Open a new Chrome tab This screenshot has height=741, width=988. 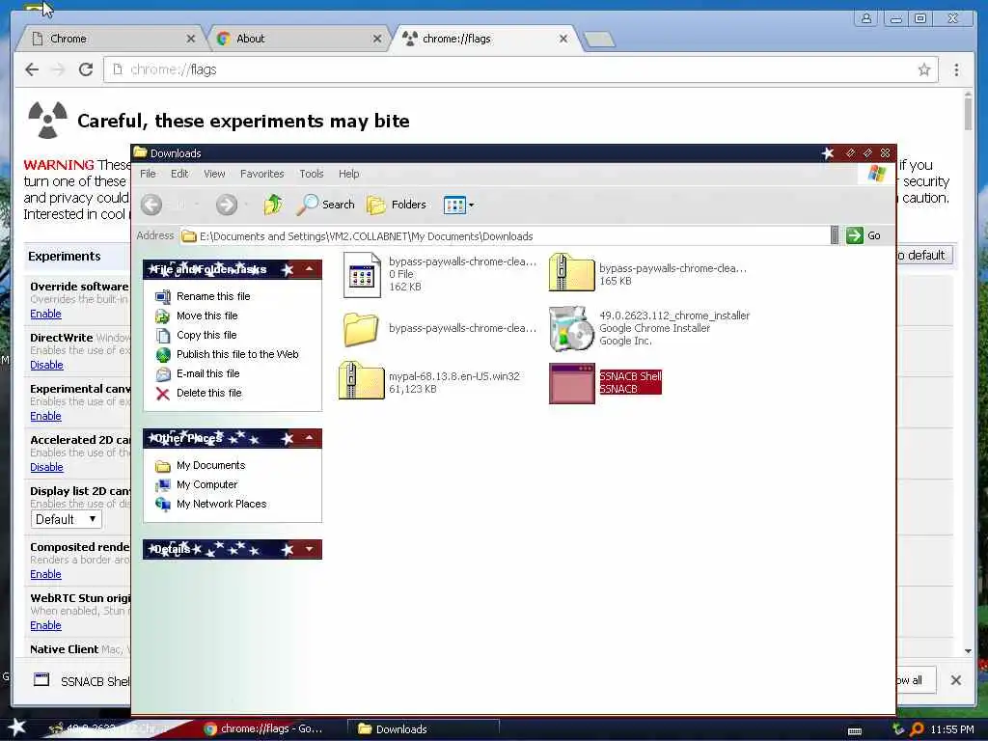point(598,39)
